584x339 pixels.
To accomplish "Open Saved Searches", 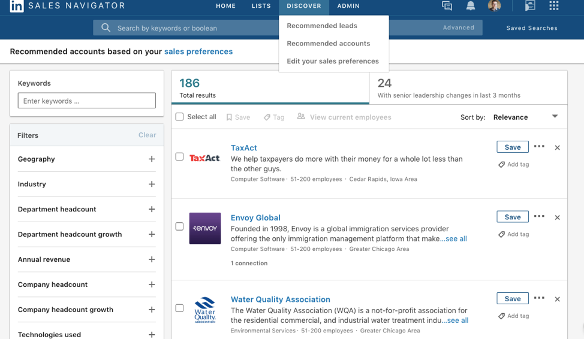I will [532, 28].
